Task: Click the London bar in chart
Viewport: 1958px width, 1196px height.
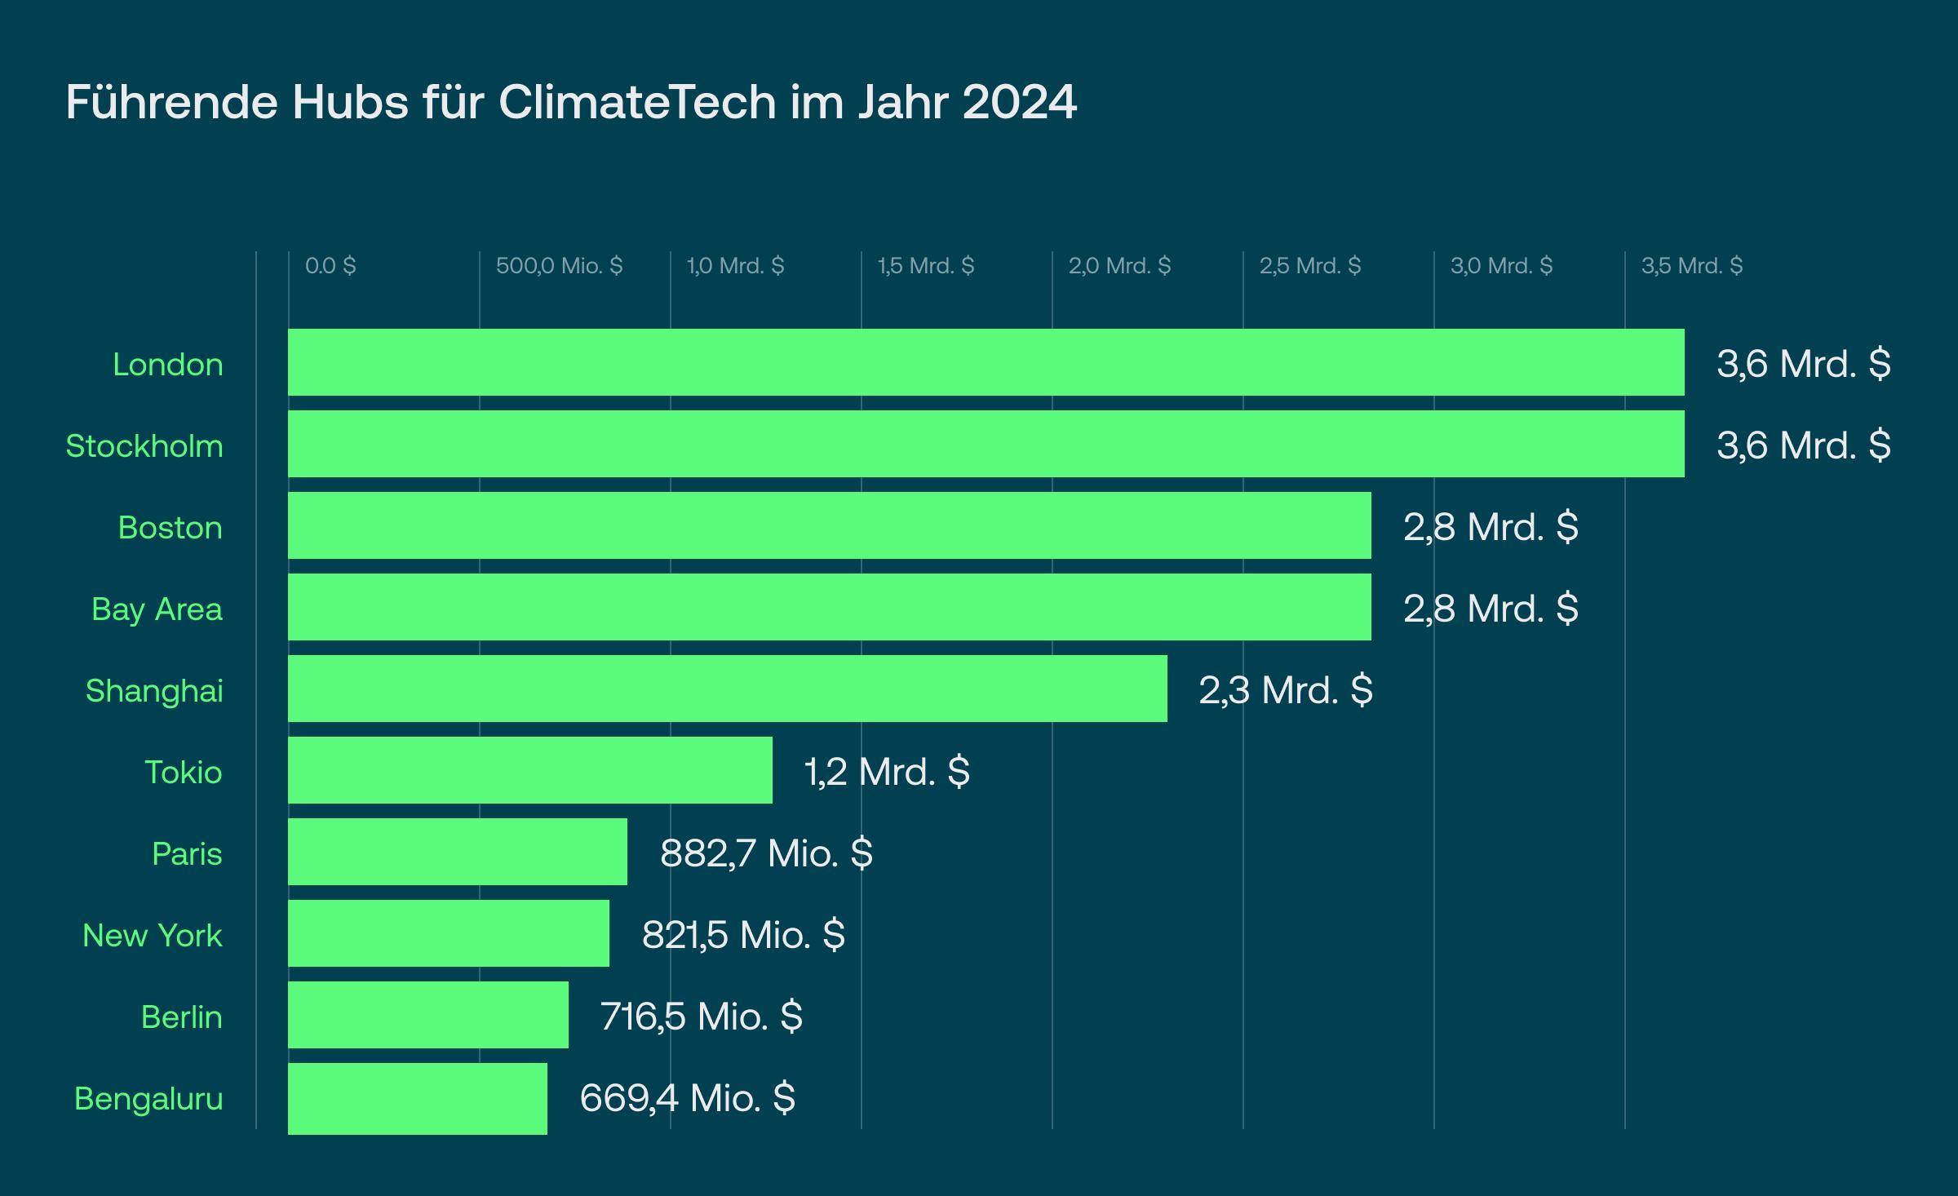Action: 986,362
